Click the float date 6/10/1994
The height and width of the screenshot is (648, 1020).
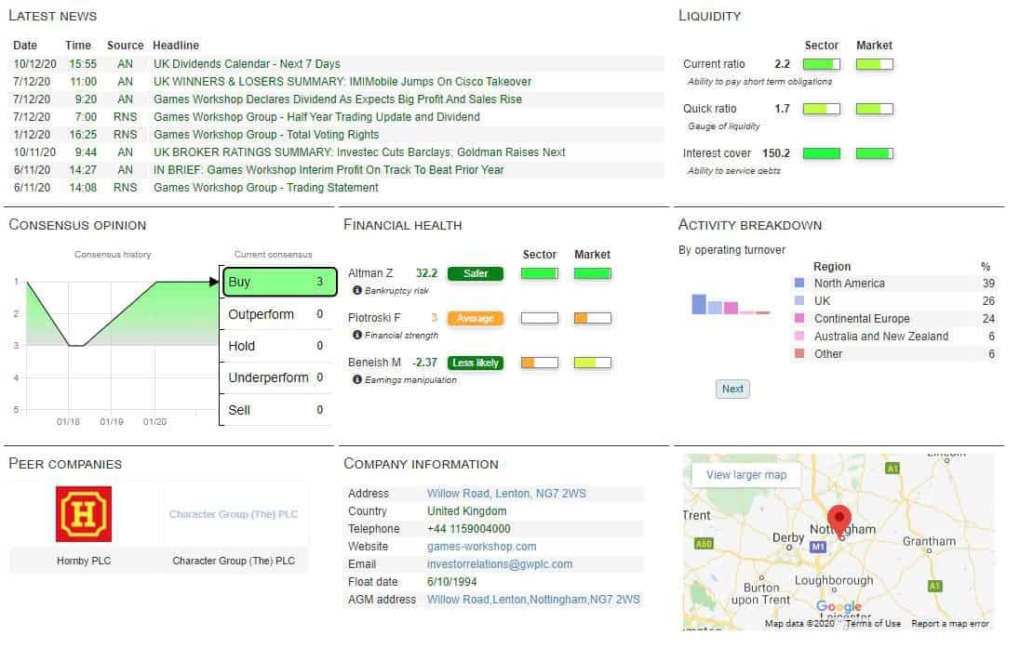[x=452, y=582]
